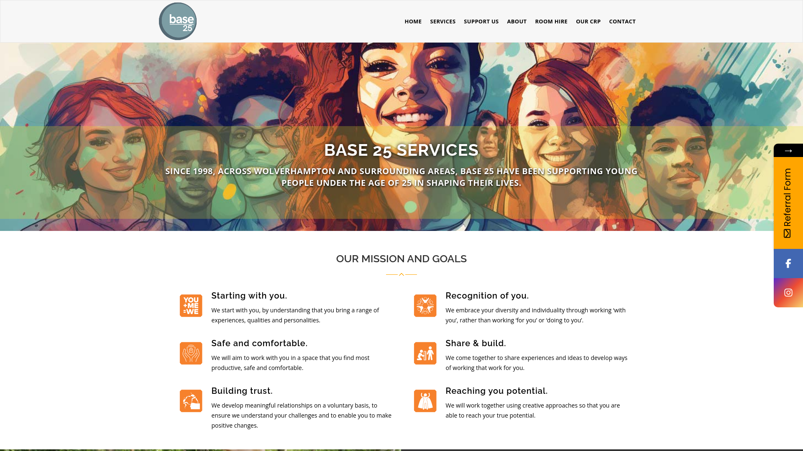Open the Home menu item
The width and height of the screenshot is (803, 451).
coord(413,21)
